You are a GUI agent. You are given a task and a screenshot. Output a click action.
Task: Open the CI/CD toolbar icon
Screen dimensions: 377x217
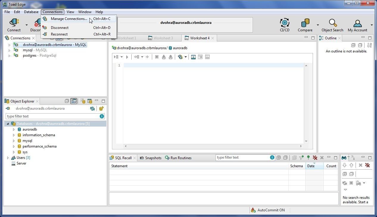[x=284, y=22]
